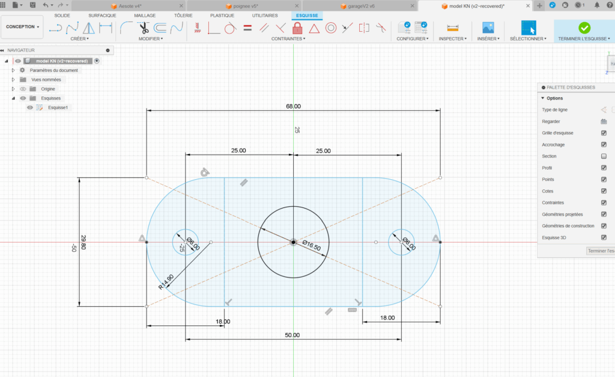Apply the Parallel constraint
The height and width of the screenshot is (377, 615).
(x=264, y=28)
